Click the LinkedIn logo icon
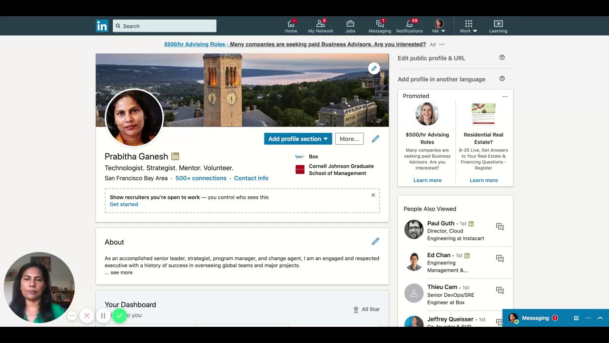 (102, 26)
